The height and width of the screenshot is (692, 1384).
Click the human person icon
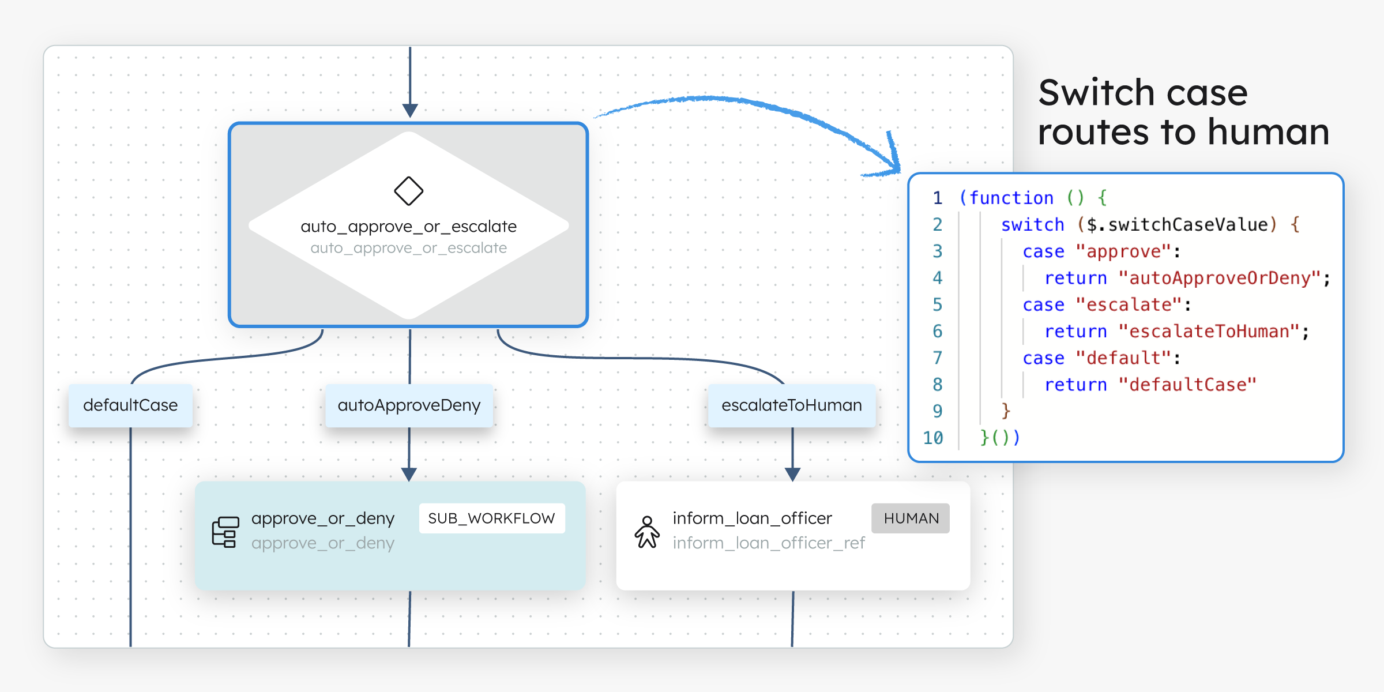(647, 532)
